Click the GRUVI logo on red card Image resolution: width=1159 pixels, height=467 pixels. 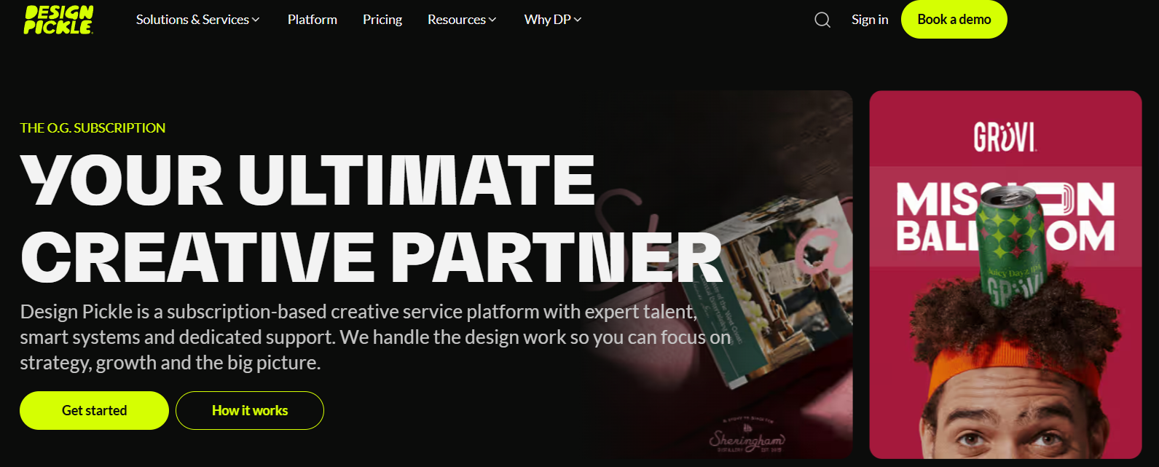pos(1005,136)
